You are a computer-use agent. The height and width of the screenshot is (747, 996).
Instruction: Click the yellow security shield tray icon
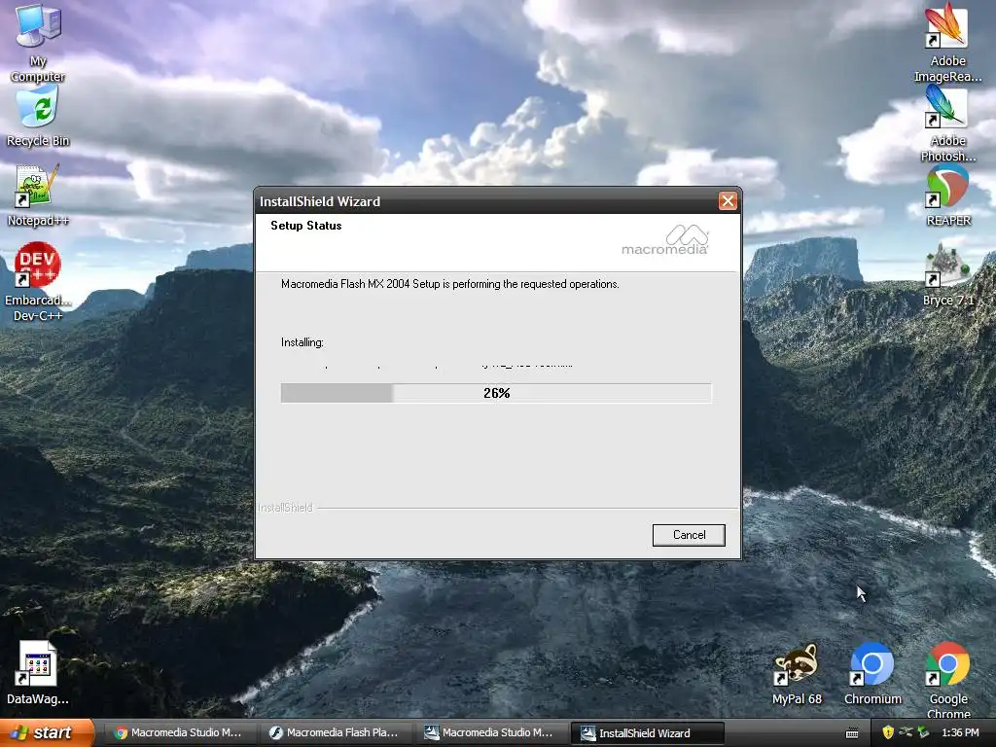(888, 732)
